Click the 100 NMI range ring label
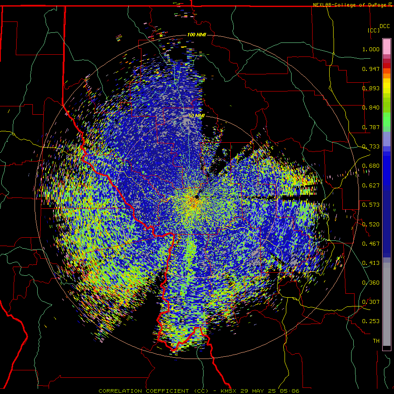 (x=197, y=35)
